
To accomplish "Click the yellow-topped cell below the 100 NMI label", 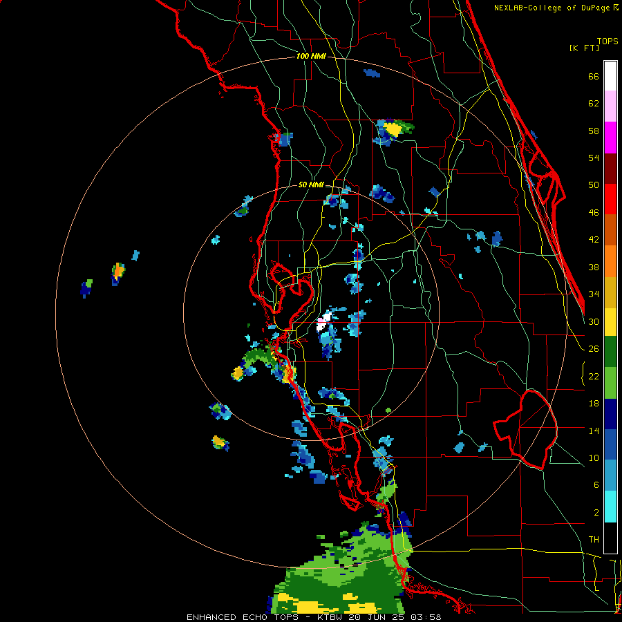I will pos(393,129).
